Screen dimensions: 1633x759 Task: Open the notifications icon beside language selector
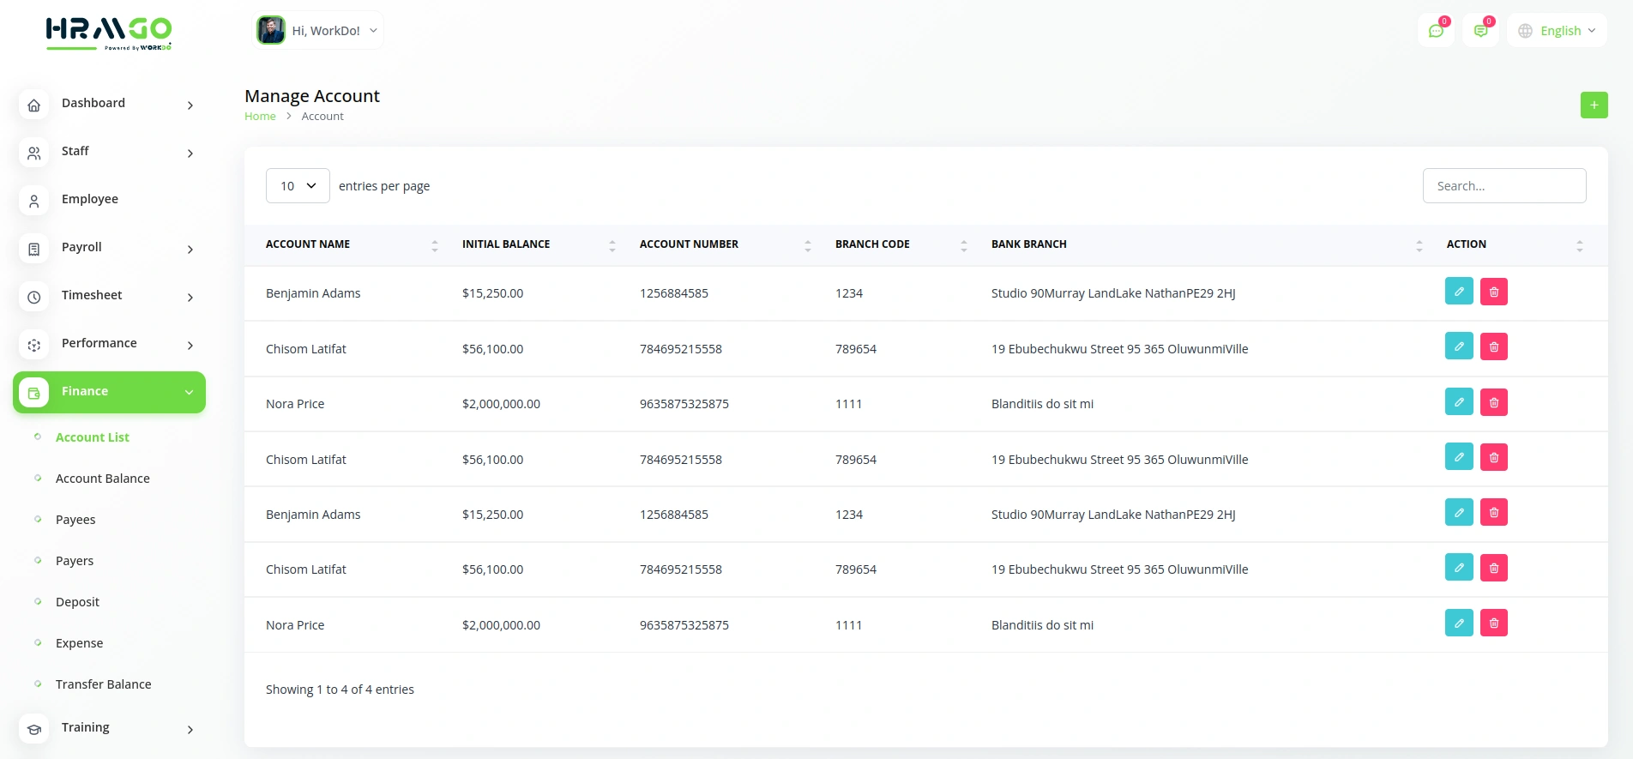(1480, 31)
